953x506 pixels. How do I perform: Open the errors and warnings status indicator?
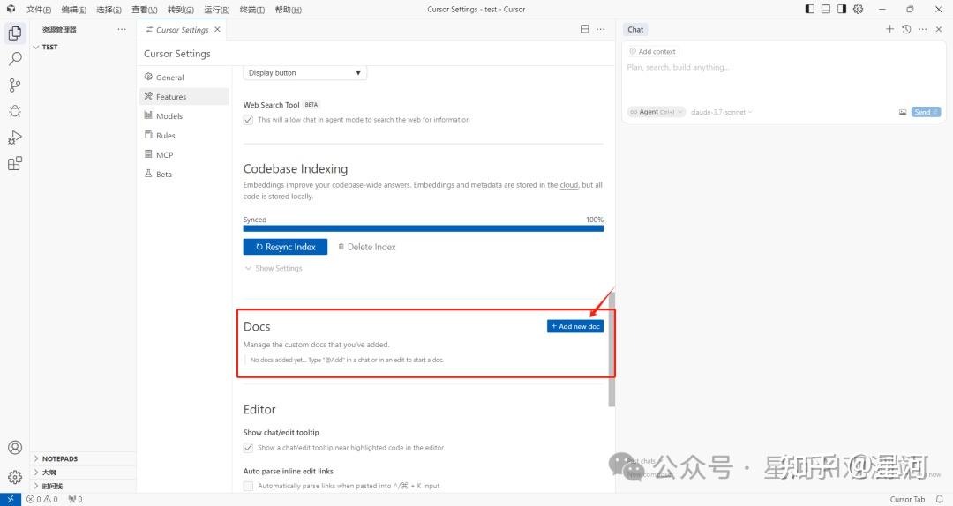pos(42,499)
